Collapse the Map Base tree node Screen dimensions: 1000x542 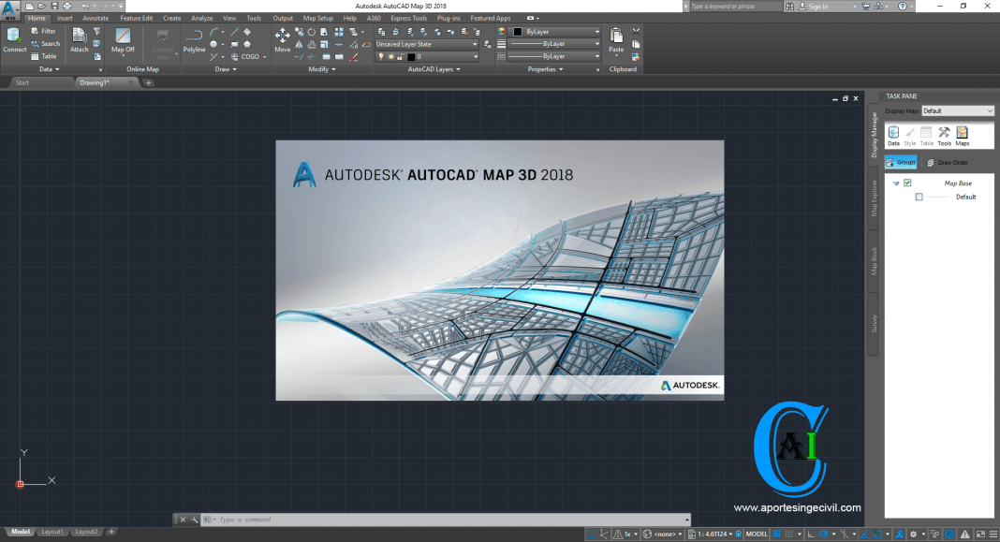click(x=896, y=183)
